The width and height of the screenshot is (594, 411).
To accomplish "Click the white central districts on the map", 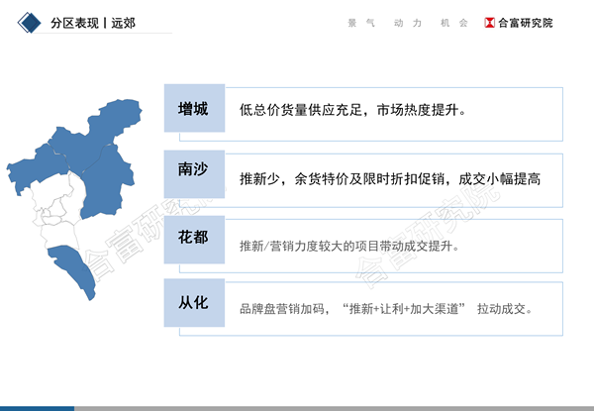I will (x=58, y=210).
